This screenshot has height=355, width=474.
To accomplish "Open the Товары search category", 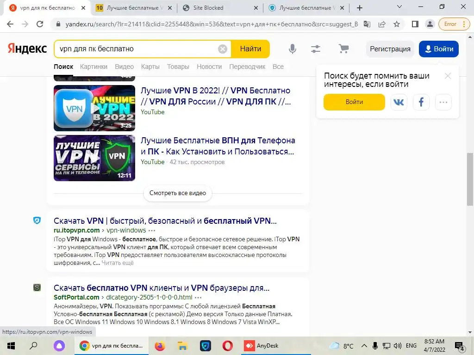I will pos(178,67).
